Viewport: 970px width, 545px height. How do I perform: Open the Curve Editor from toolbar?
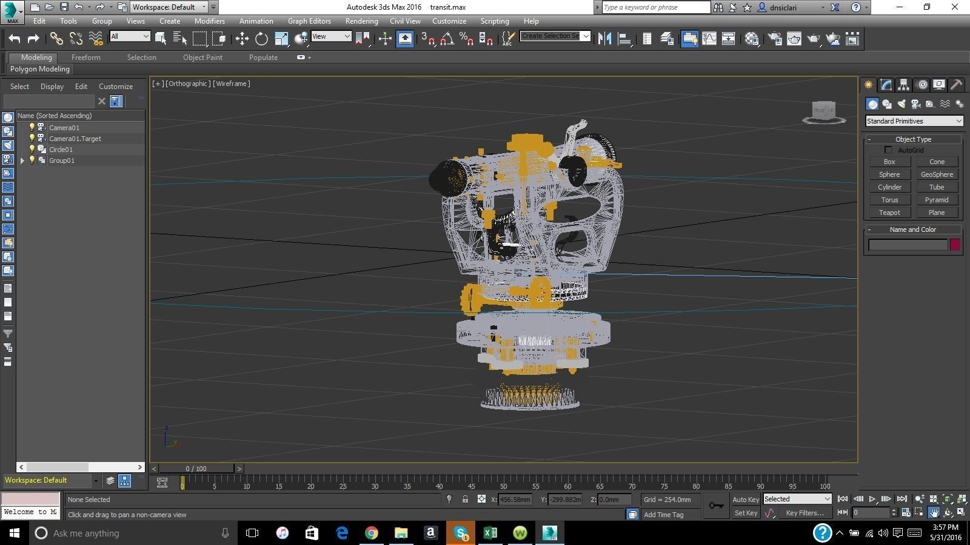[x=709, y=39]
